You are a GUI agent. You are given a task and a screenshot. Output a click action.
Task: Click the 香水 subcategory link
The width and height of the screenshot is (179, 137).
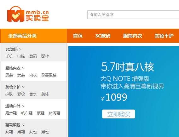point(33,94)
